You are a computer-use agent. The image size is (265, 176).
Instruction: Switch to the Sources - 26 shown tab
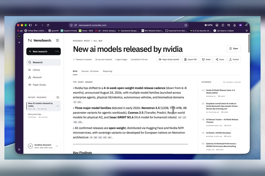[x=90, y=71]
